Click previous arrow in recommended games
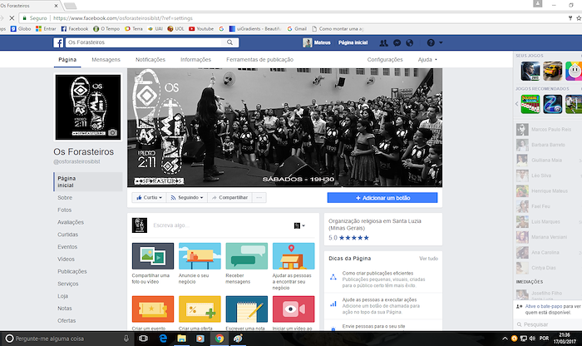This screenshot has height=346, width=582. point(516,104)
